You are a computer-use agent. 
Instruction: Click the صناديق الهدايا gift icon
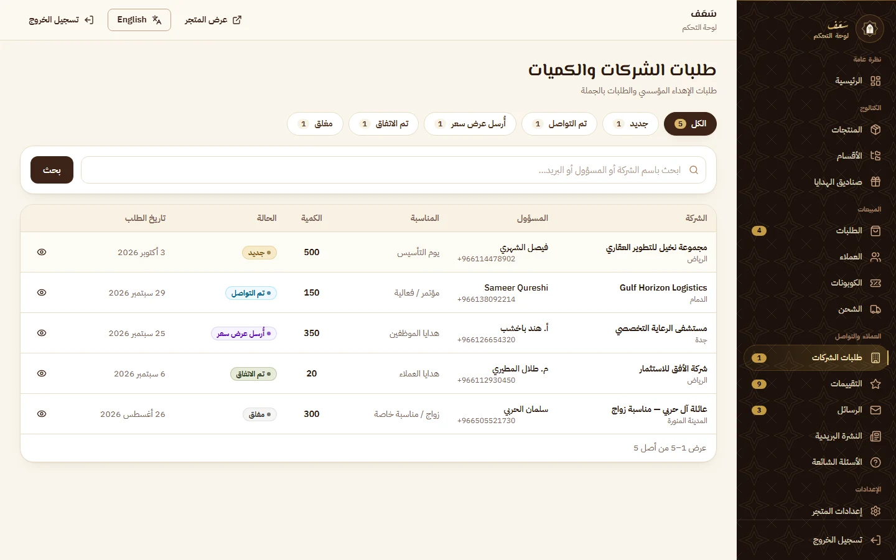pos(875,182)
